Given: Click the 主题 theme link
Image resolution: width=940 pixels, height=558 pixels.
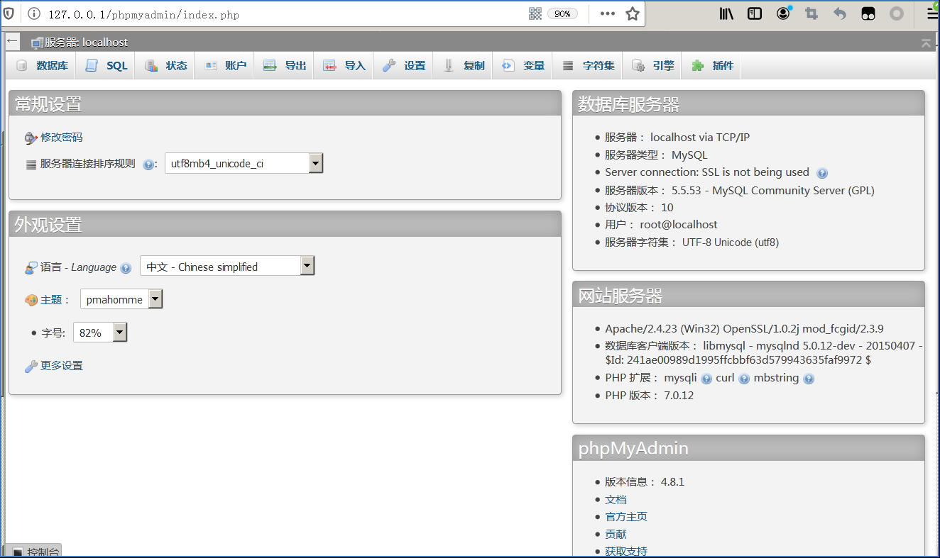Looking at the screenshot, I should [x=51, y=299].
